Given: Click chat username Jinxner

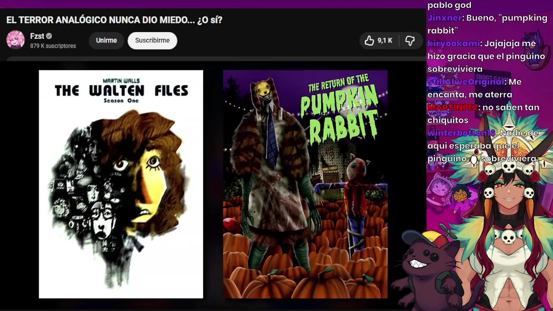Looking at the screenshot, I should (445, 18).
